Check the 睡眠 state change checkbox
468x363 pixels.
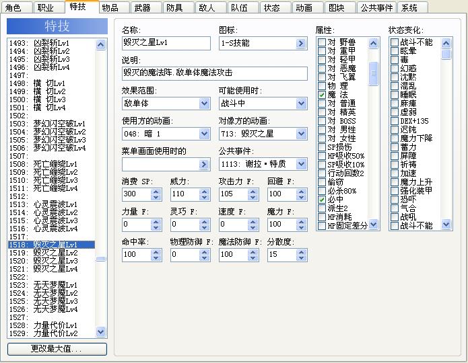pyautogui.click(x=395, y=95)
